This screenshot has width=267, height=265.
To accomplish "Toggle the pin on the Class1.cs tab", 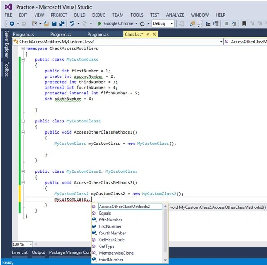I will [148, 34].
